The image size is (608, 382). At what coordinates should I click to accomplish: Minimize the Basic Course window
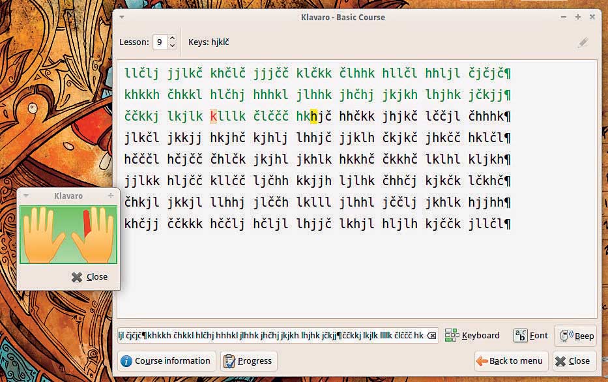(x=564, y=17)
